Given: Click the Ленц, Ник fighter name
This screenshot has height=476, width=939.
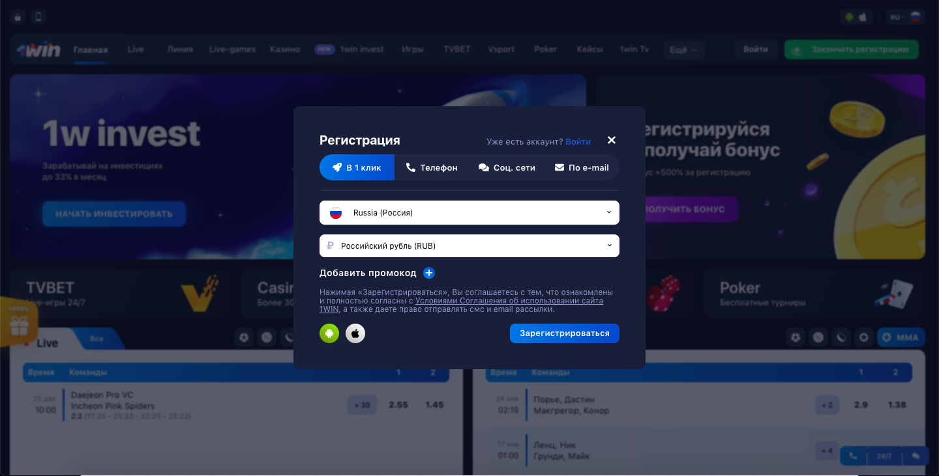Looking at the screenshot, I should pyautogui.click(x=554, y=445).
